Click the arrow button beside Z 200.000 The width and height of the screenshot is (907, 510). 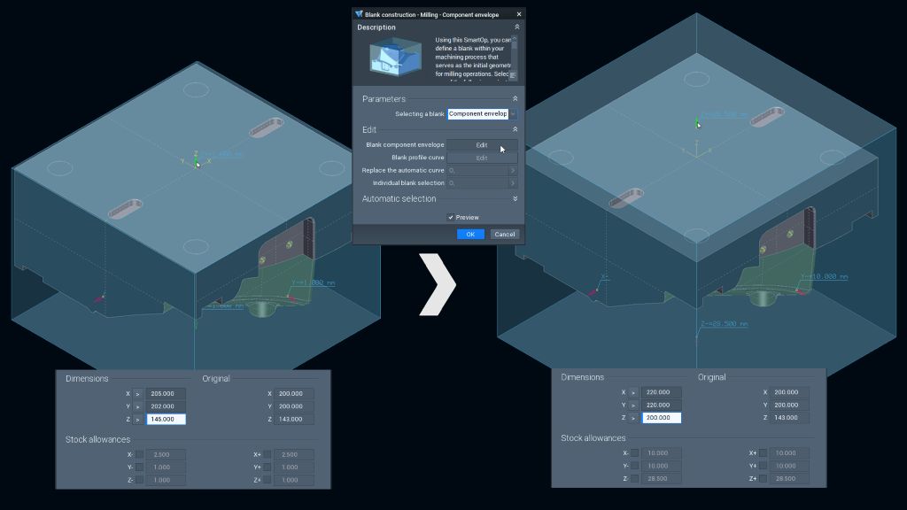(x=633, y=418)
